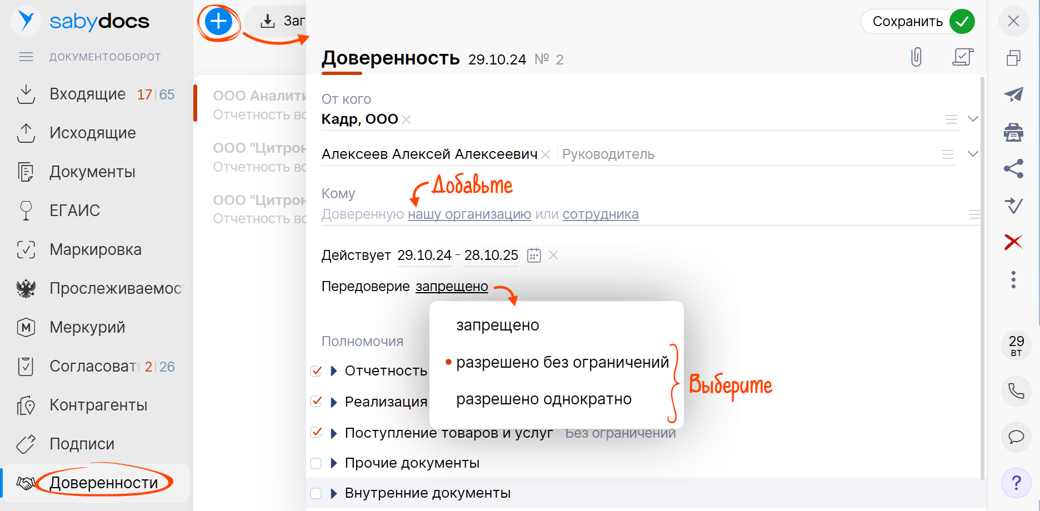Click the нашу организацию link
The width and height of the screenshot is (1040, 511).
point(469,214)
